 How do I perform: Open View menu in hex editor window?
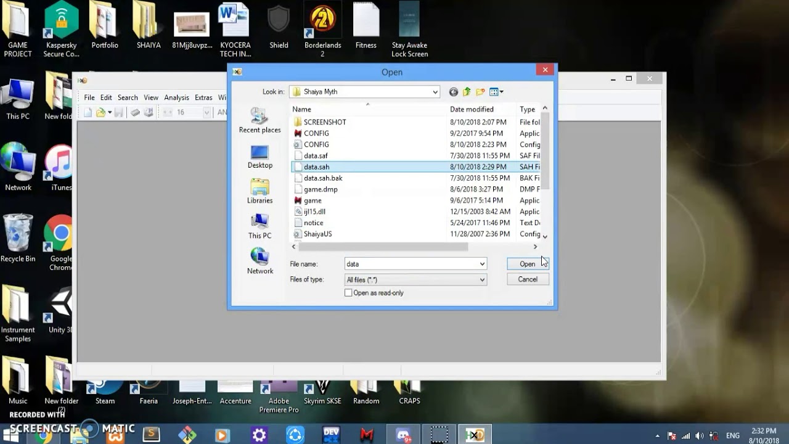151,97
